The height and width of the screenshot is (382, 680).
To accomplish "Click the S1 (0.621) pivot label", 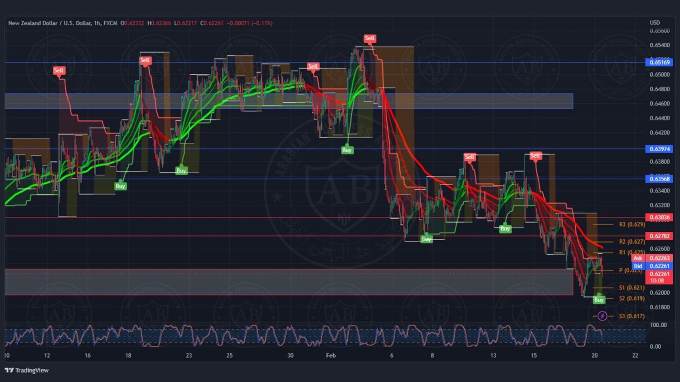I will pos(632,287).
